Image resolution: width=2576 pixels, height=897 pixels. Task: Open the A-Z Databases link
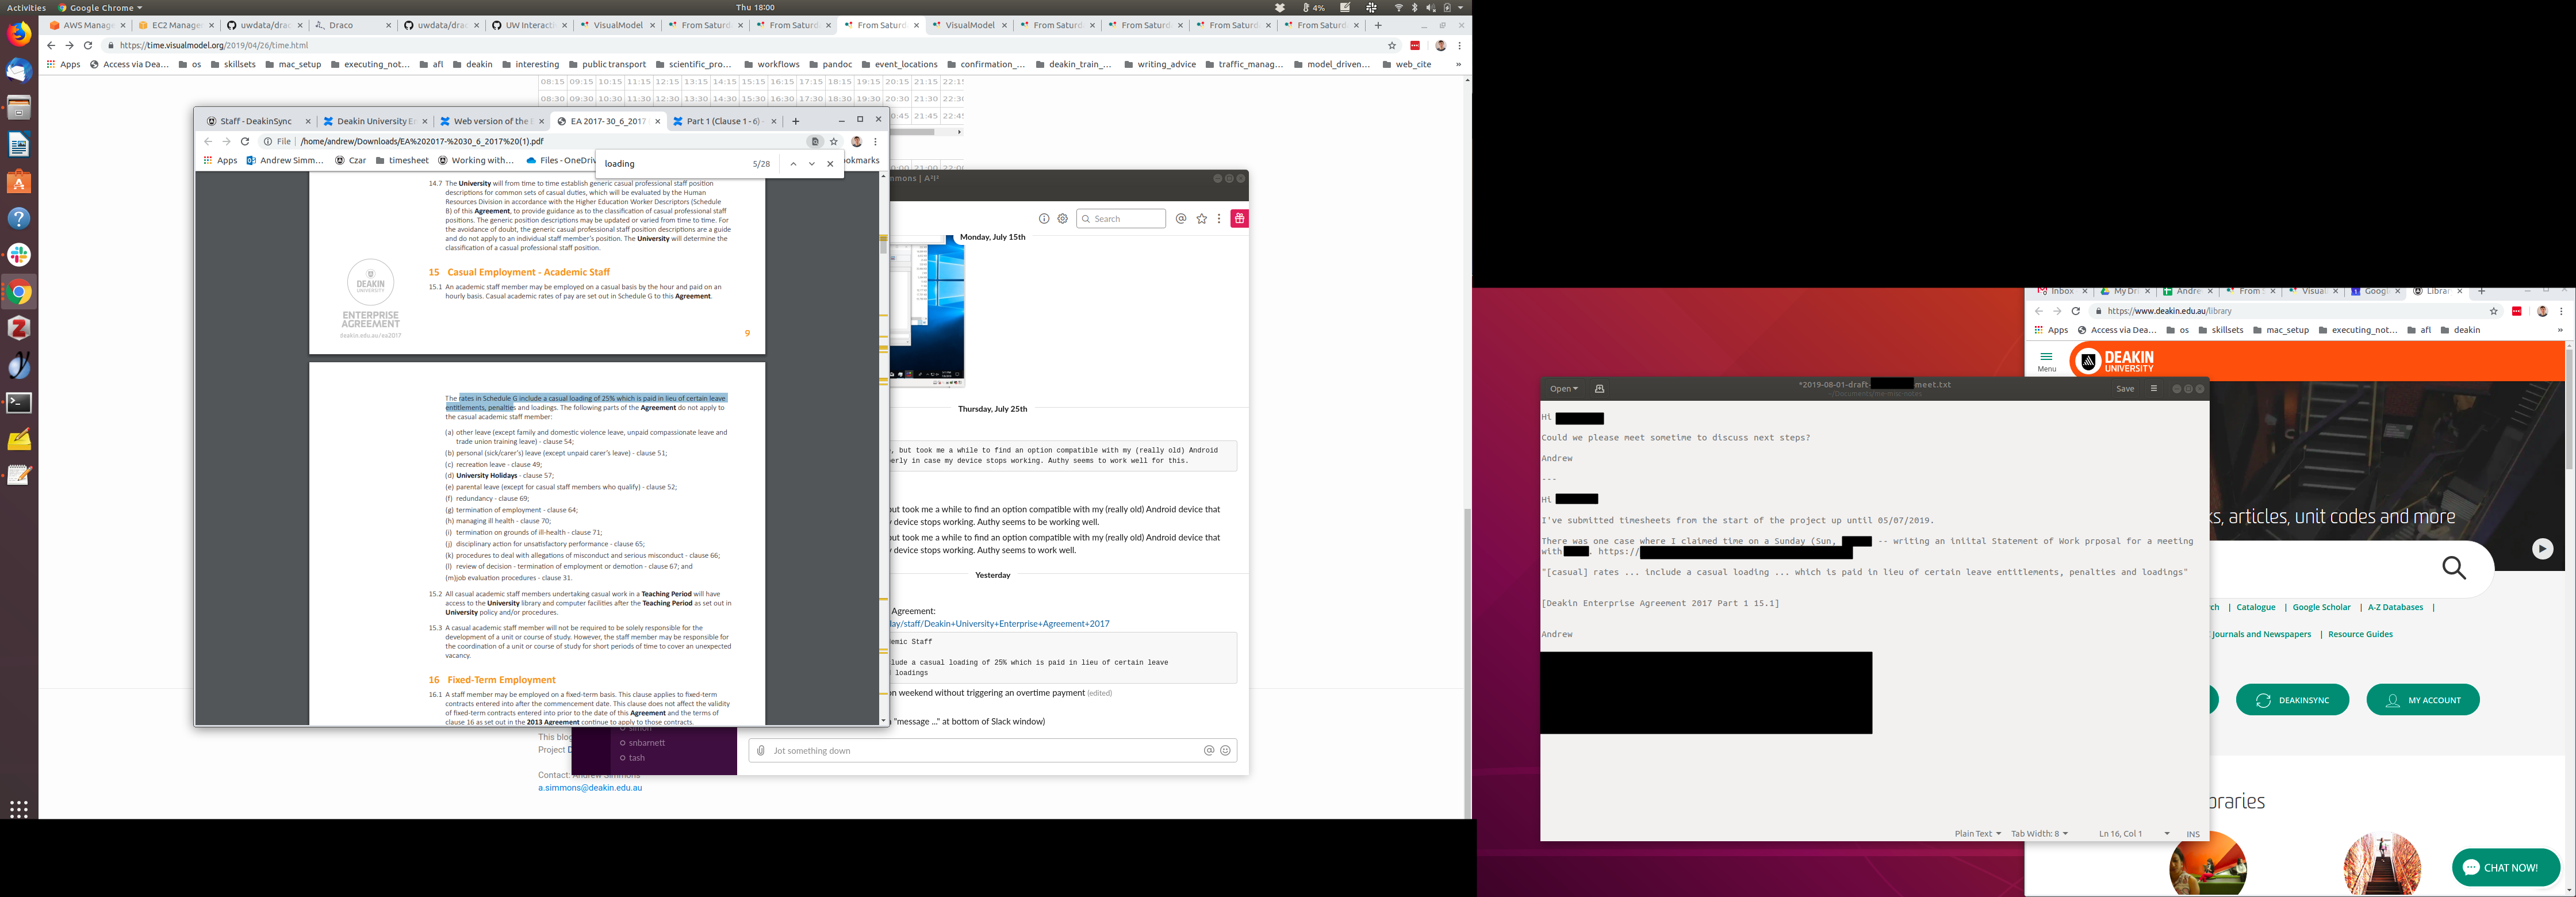coord(2395,607)
